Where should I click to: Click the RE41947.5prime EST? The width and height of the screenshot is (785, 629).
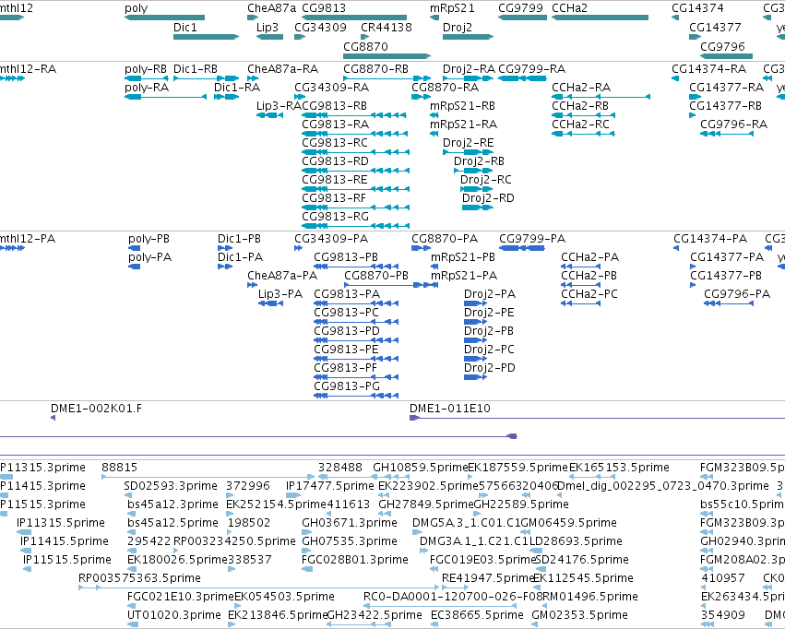click(x=455, y=587)
